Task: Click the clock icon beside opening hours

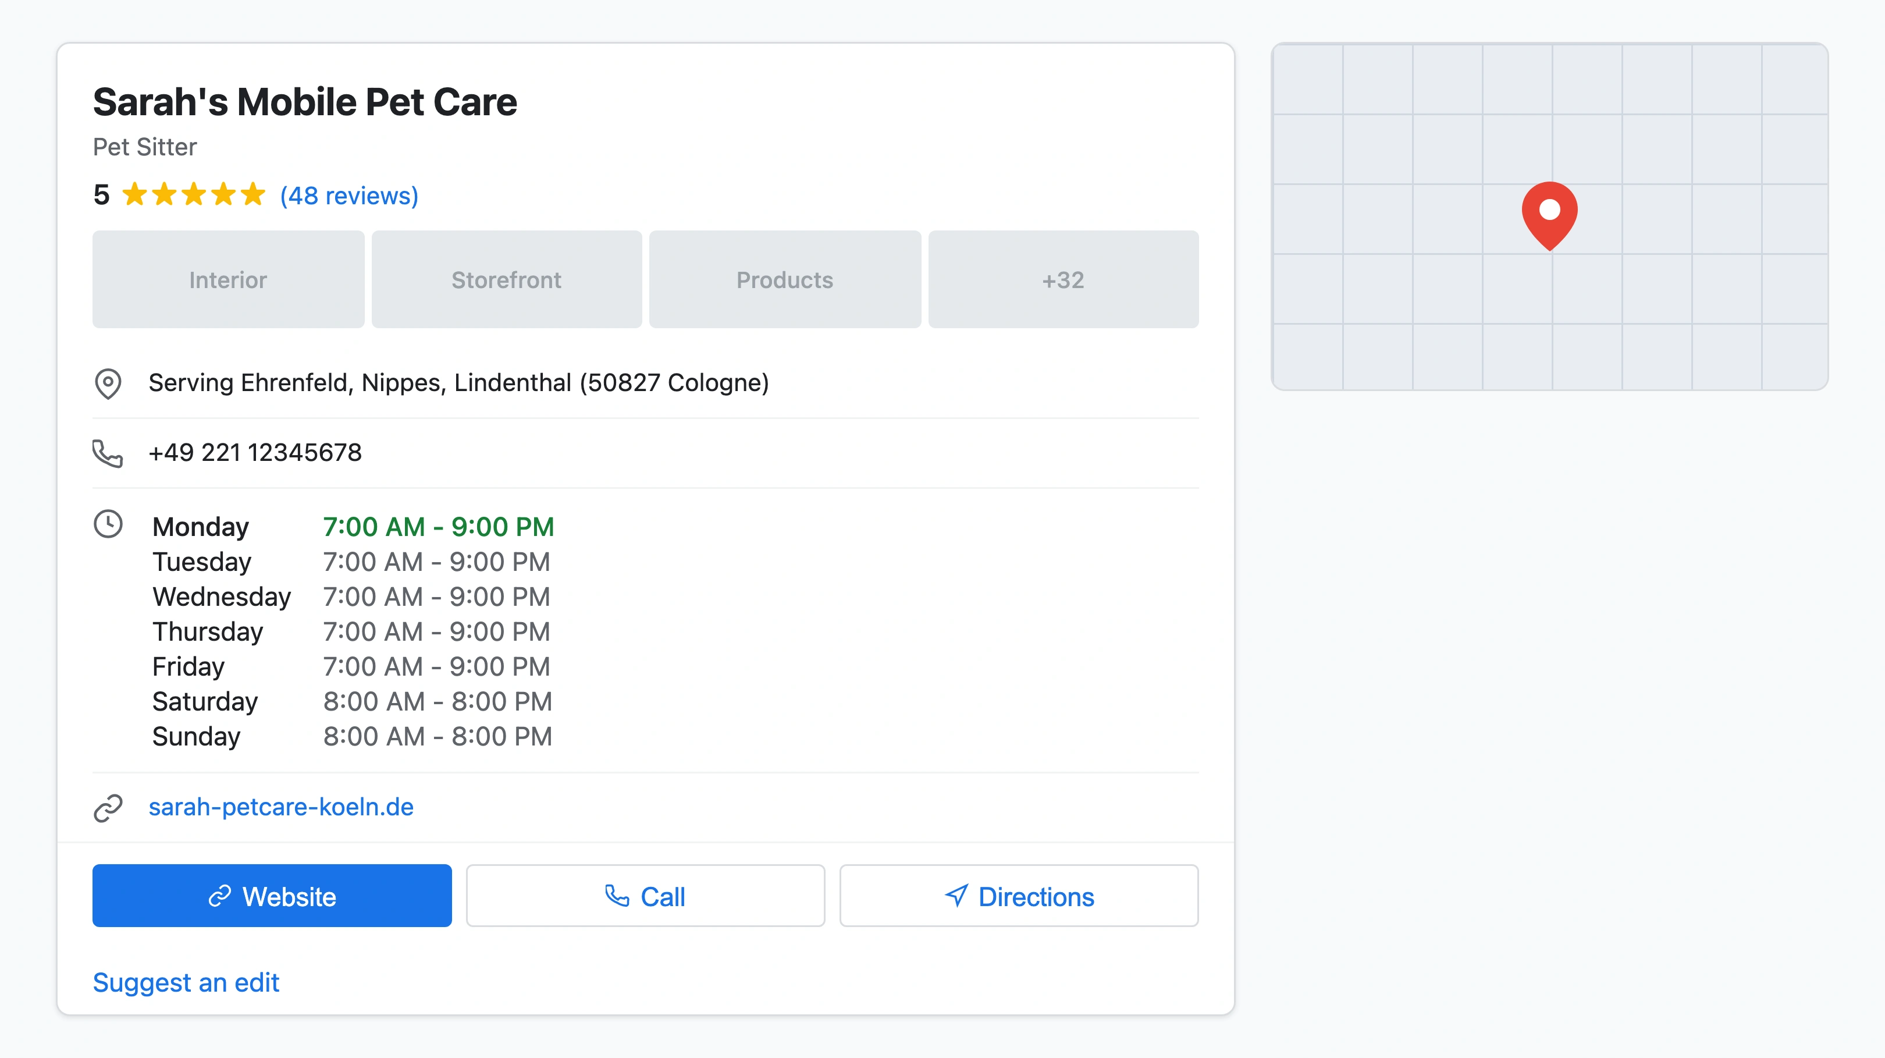Action: 108,525
